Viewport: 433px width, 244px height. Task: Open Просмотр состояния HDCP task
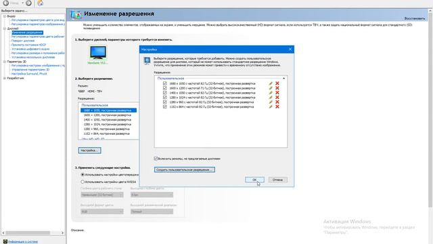tap(28, 45)
